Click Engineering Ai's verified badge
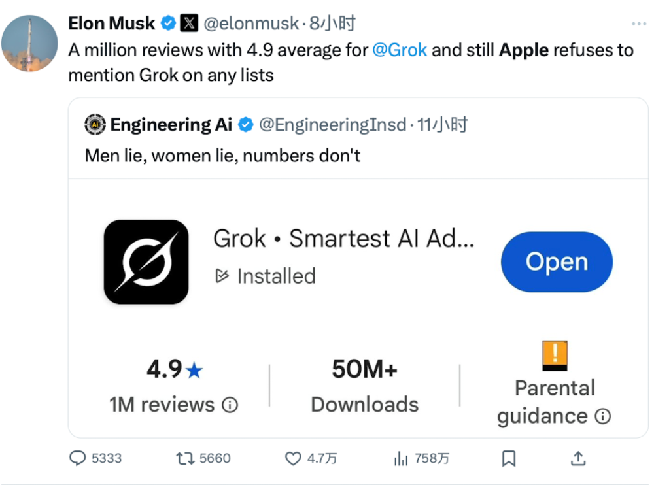 246,124
